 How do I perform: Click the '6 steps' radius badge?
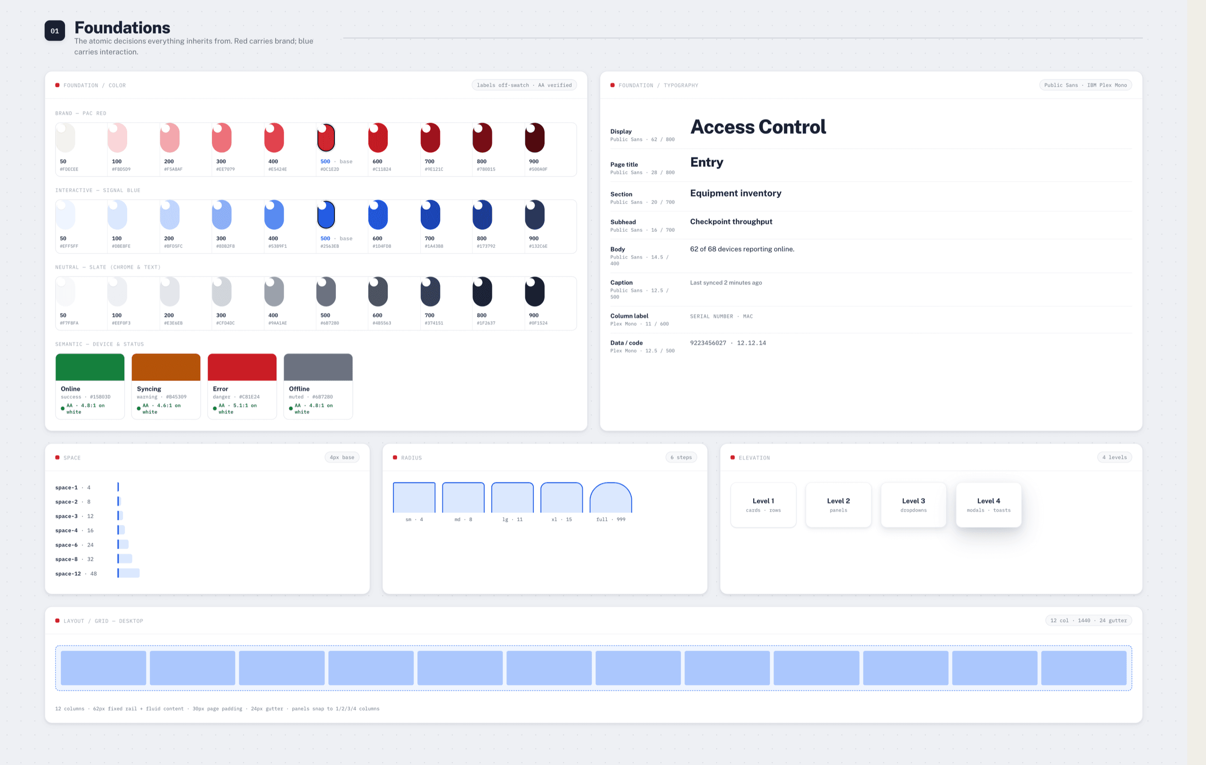pyautogui.click(x=681, y=457)
